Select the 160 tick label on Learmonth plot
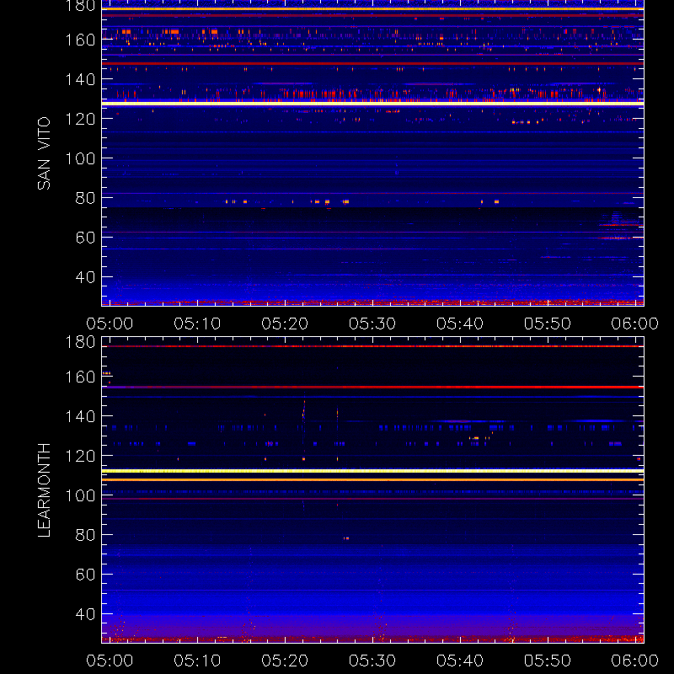The height and width of the screenshot is (674, 674). (80, 377)
